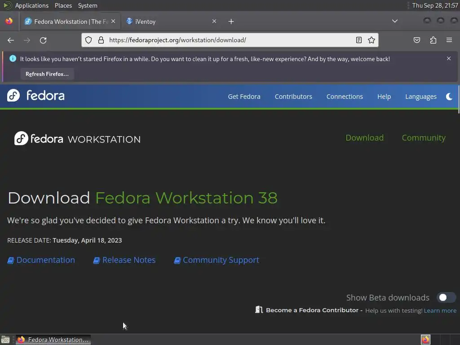
Task: Go forward with the forward arrow
Action: [27, 40]
